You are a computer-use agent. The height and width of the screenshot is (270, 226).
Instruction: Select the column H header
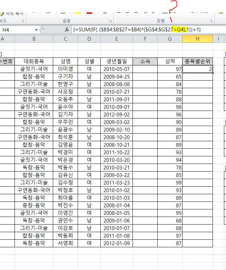click(x=197, y=39)
